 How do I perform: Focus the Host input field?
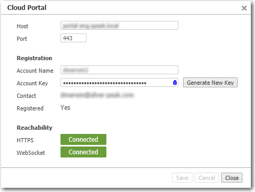pos(119,26)
